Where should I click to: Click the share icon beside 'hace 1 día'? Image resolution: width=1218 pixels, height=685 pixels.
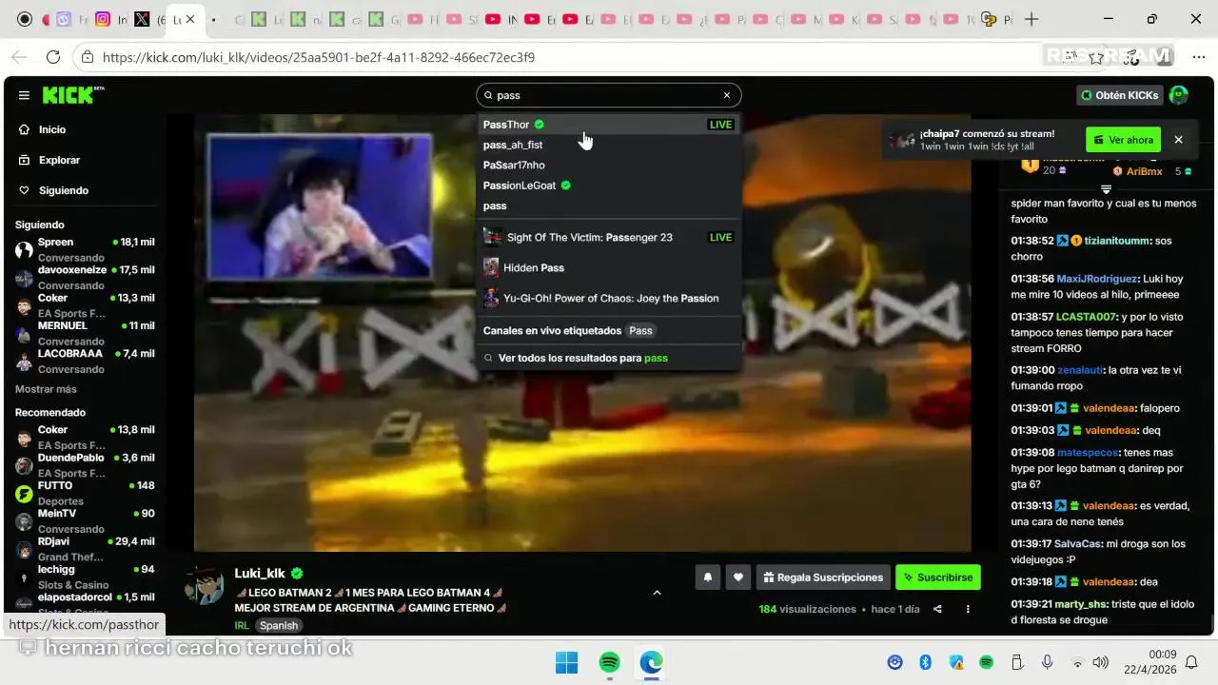(938, 609)
